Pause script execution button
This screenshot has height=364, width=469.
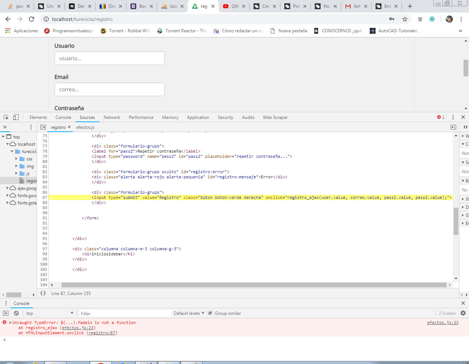465,127
